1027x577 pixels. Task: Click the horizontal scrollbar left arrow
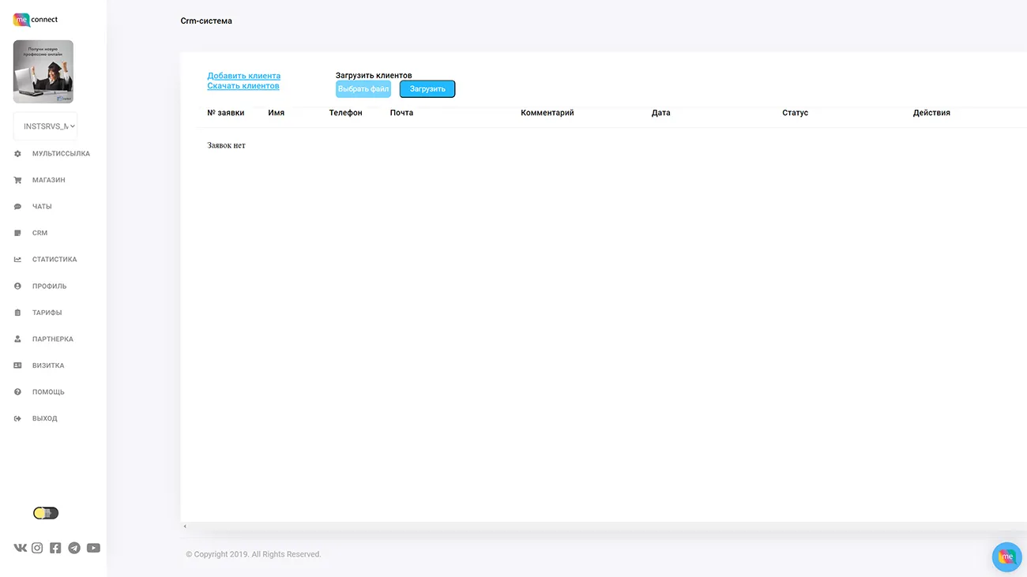click(x=185, y=526)
